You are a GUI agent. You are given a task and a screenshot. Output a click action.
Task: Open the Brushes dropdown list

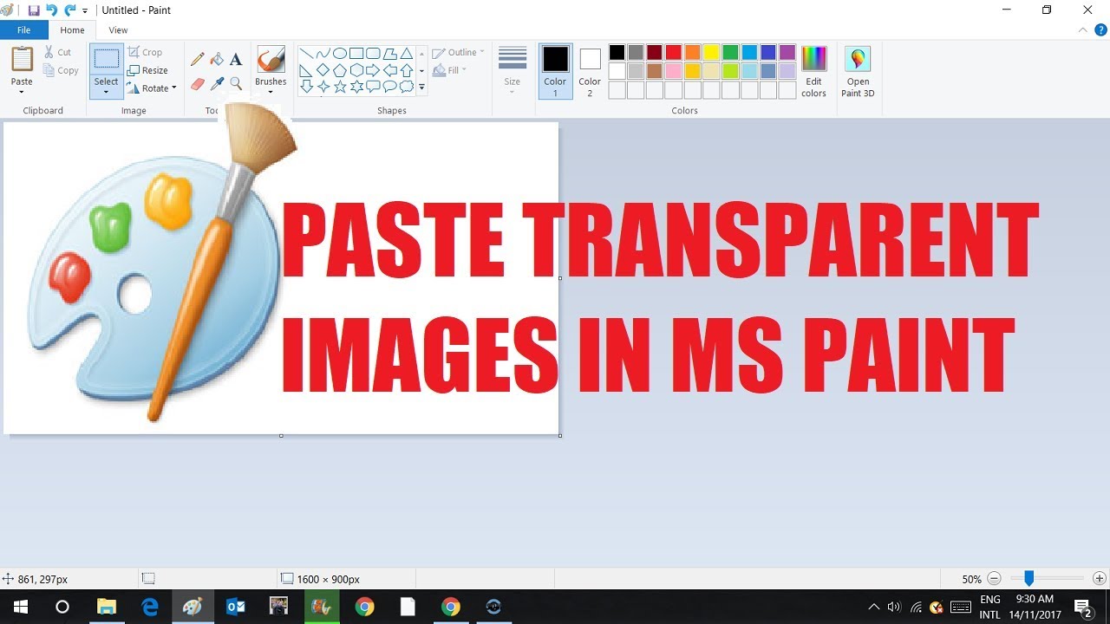(271, 90)
